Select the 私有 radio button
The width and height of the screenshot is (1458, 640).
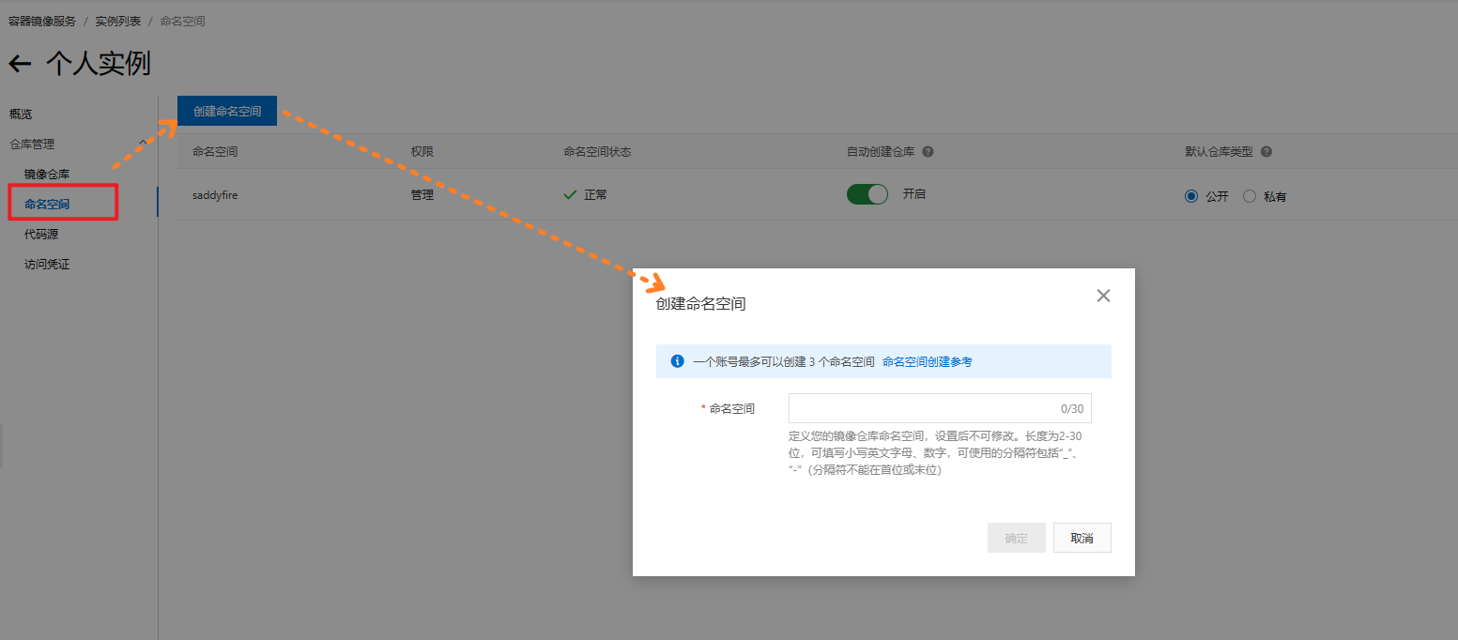[x=1250, y=196]
